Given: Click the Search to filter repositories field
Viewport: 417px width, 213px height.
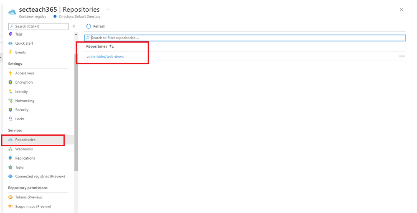Looking at the screenshot, I should point(245,38).
